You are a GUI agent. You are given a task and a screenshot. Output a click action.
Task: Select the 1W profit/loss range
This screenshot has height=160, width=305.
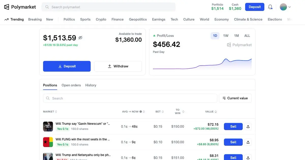(x=226, y=36)
